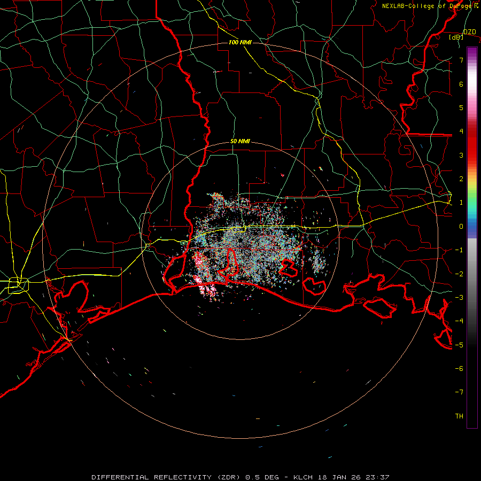481x481 pixels.
Task: Click the "(ZDR)" abbreviation in caption
Action: (x=229, y=477)
